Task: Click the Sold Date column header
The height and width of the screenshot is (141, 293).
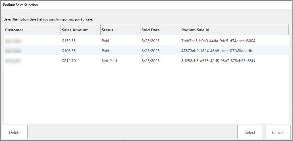Action: [x=151, y=30]
